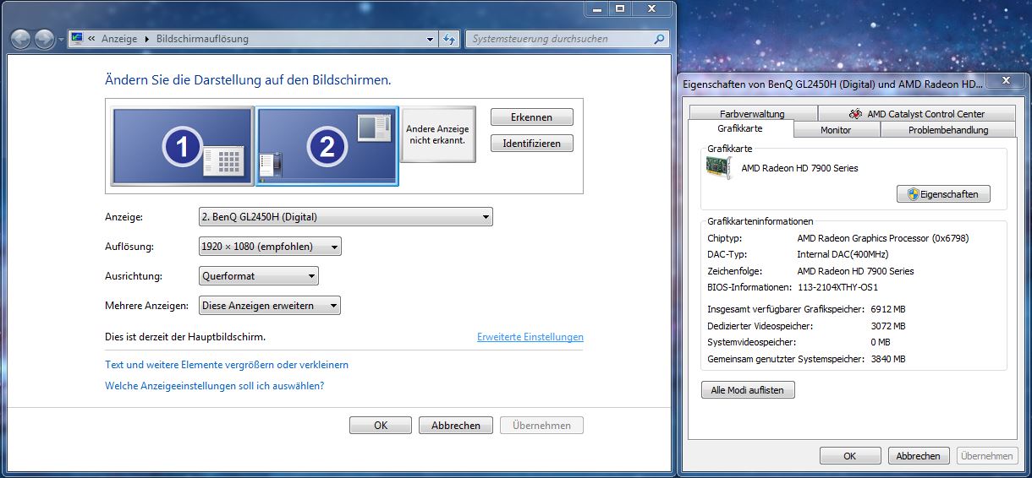Image resolution: width=1032 pixels, height=478 pixels.
Task: Click the Internal DAC(400MHz) value
Action: coord(843,254)
